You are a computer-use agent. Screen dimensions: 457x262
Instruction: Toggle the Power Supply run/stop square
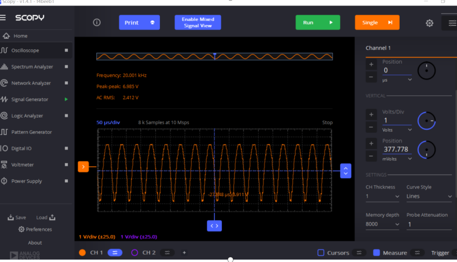point(66,181)
